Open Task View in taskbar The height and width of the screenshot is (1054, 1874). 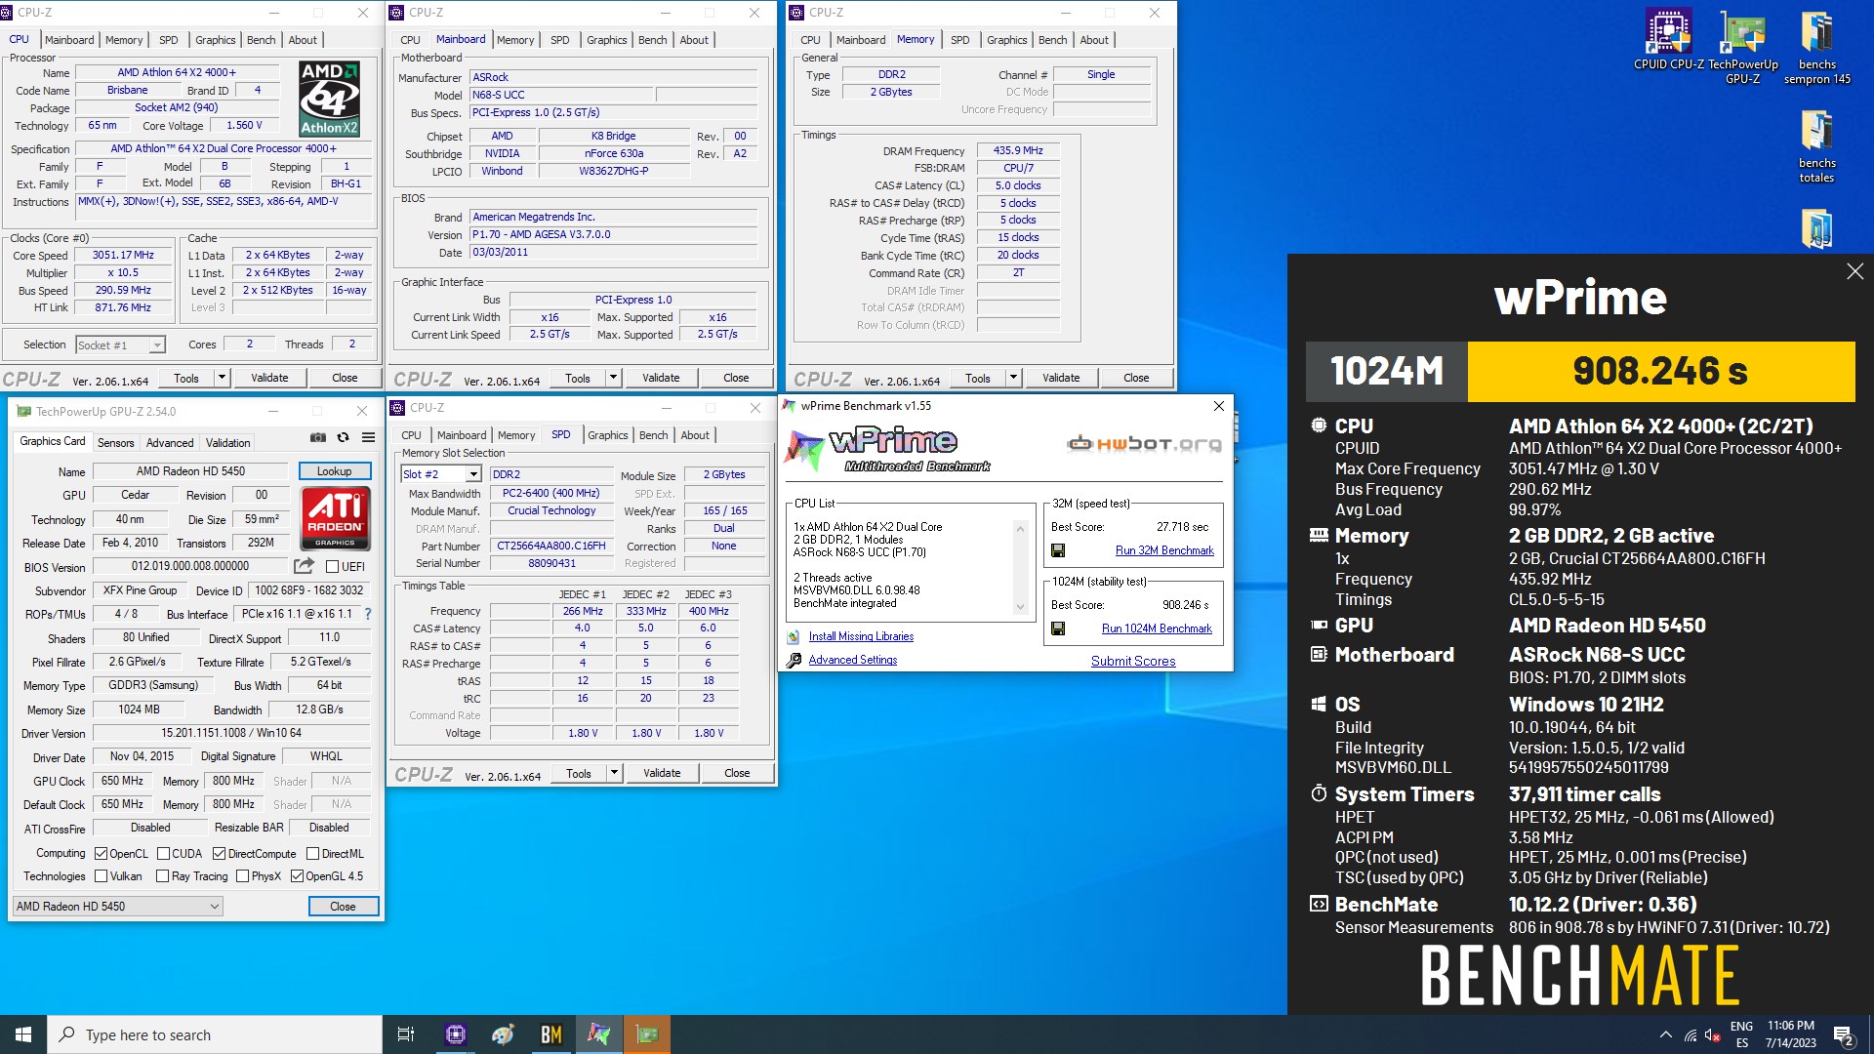click(x=406, y=1034)
